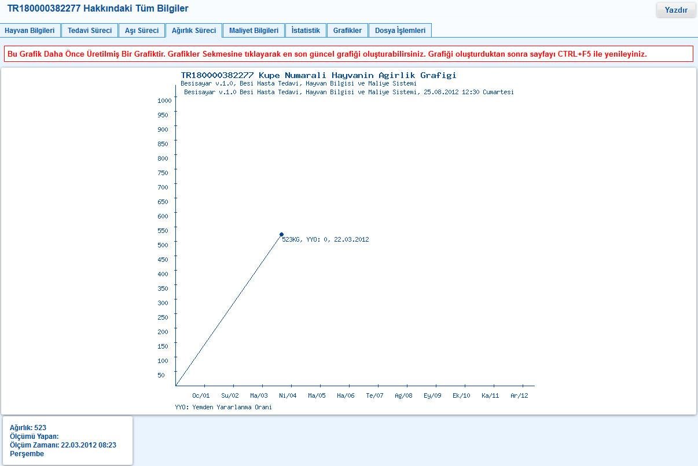The height and width of the screenshot is (466, 698).
Task: Click the 523KG, YYO: 0 annotation text
Action: [325, 239]
